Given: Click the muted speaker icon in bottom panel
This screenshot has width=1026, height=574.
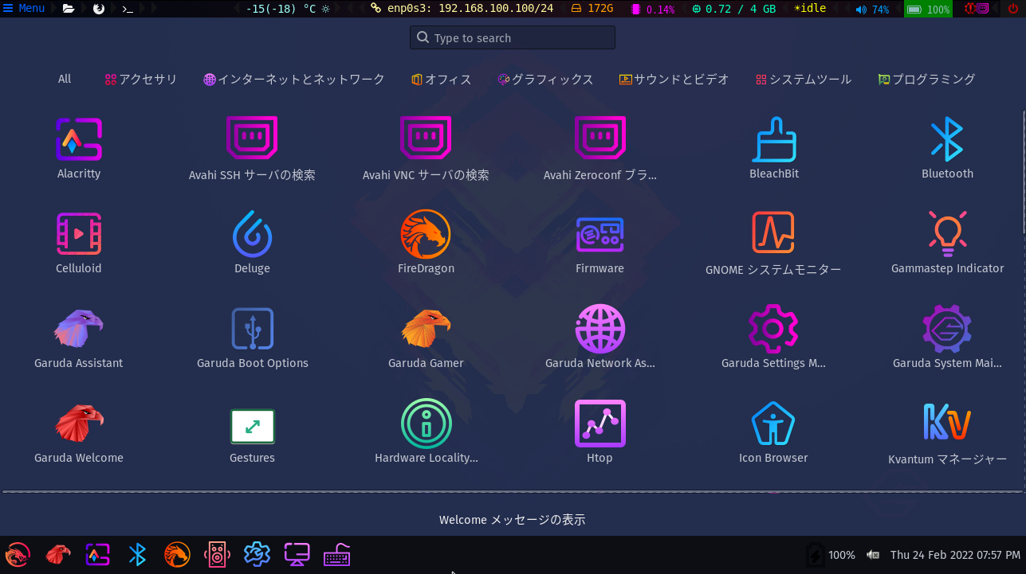Looking at the screenshot, I should tap(873, 555).
